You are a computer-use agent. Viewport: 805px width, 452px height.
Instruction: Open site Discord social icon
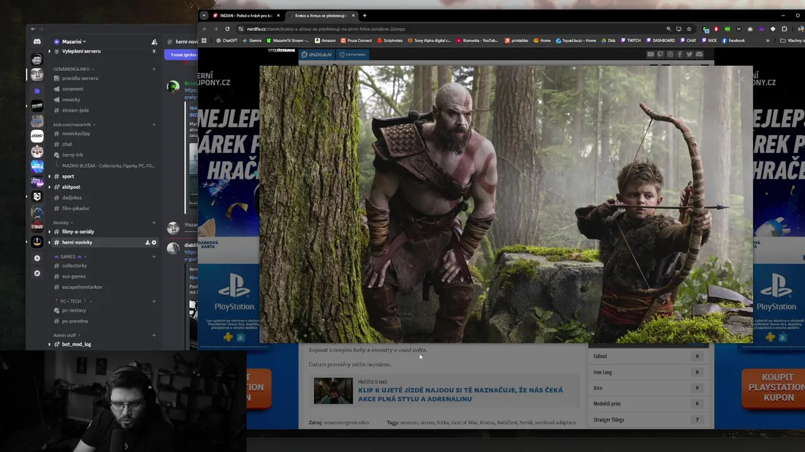coord(699,55)
